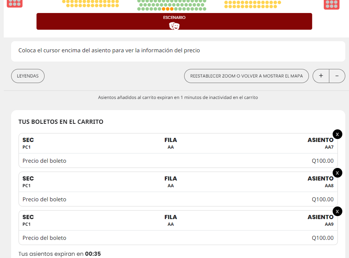Zoom in on the seat map

coord(321,76)
